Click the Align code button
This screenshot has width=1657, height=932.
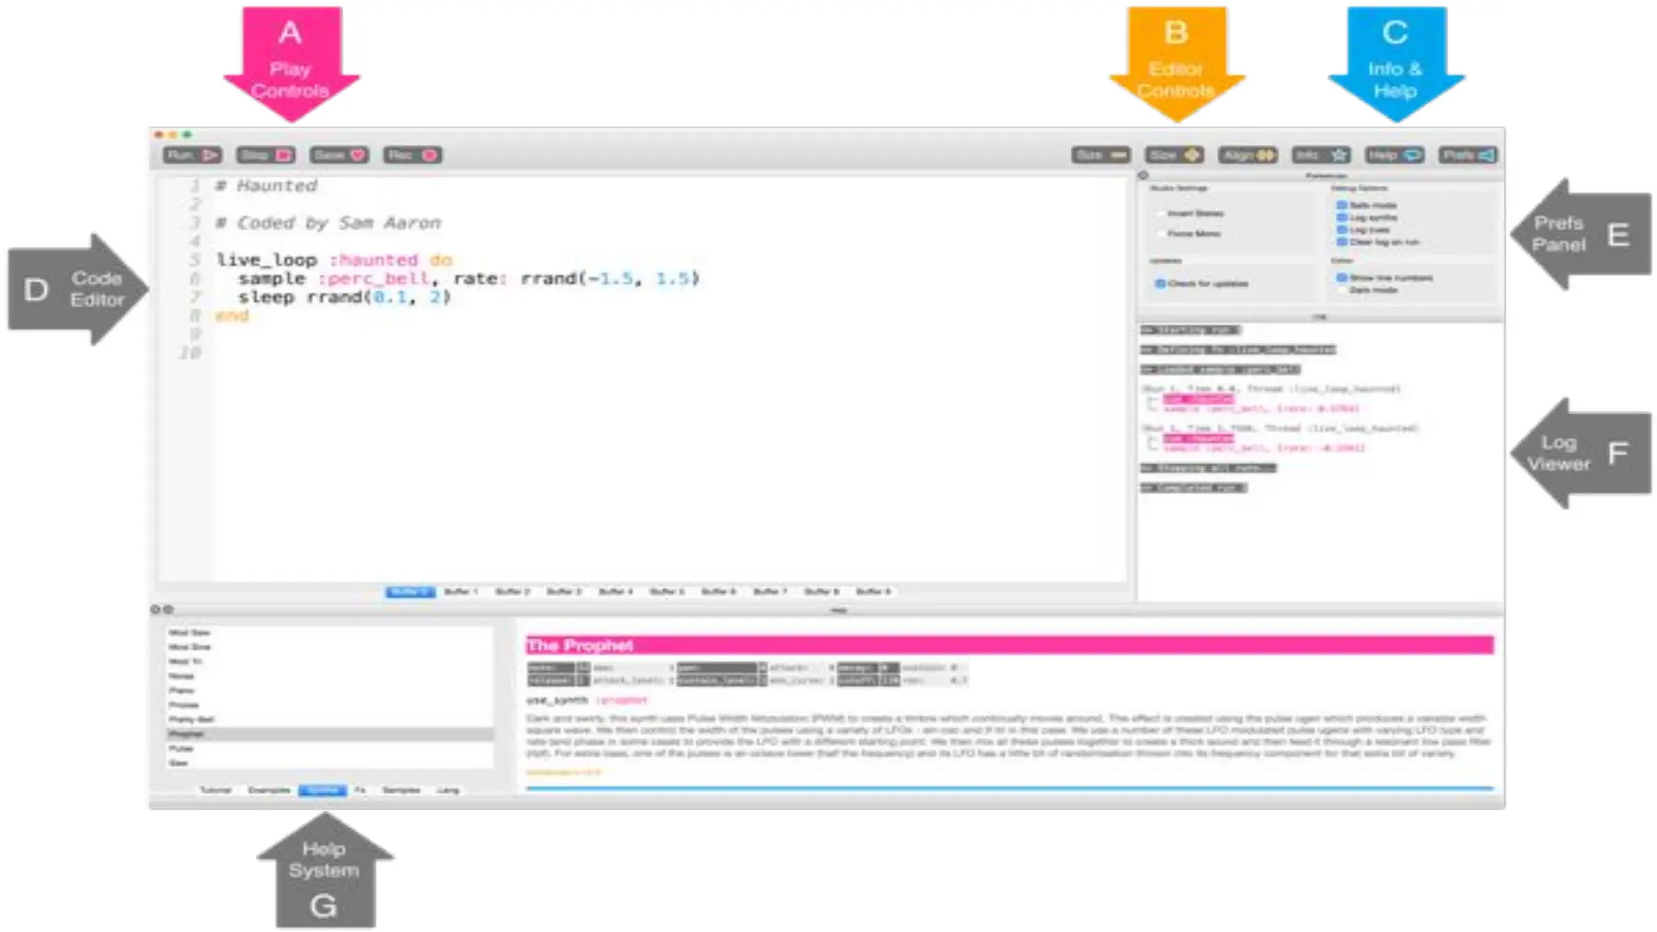[x=1248, y=155]
